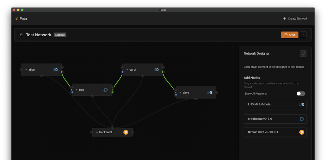
Task: Click the Network Designer refresh icon
Action: (303, 53)
